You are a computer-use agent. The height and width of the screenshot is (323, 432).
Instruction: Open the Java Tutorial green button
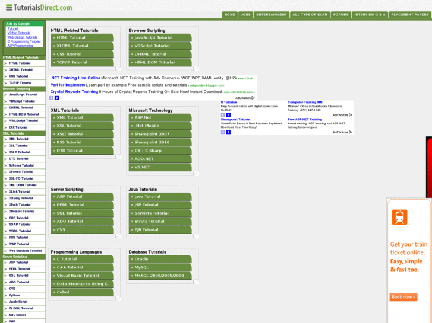point(160,197)
